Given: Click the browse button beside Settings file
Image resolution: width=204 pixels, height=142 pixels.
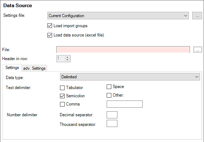Looking at the screenshot, I should pos(197,16).
